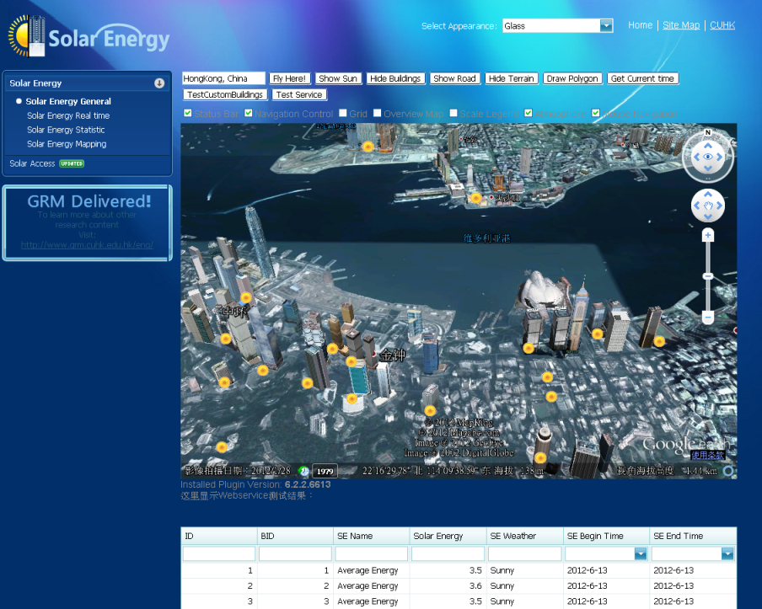Screen dimensions: 762x609
Task: Click the 1979 historical imagery button
Action: [x=325, y=471]
